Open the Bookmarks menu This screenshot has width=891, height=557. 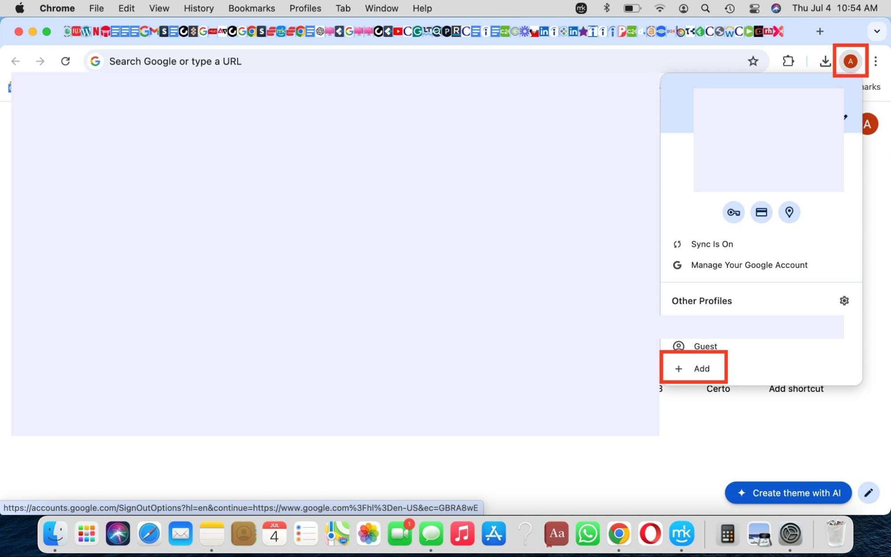251,8
